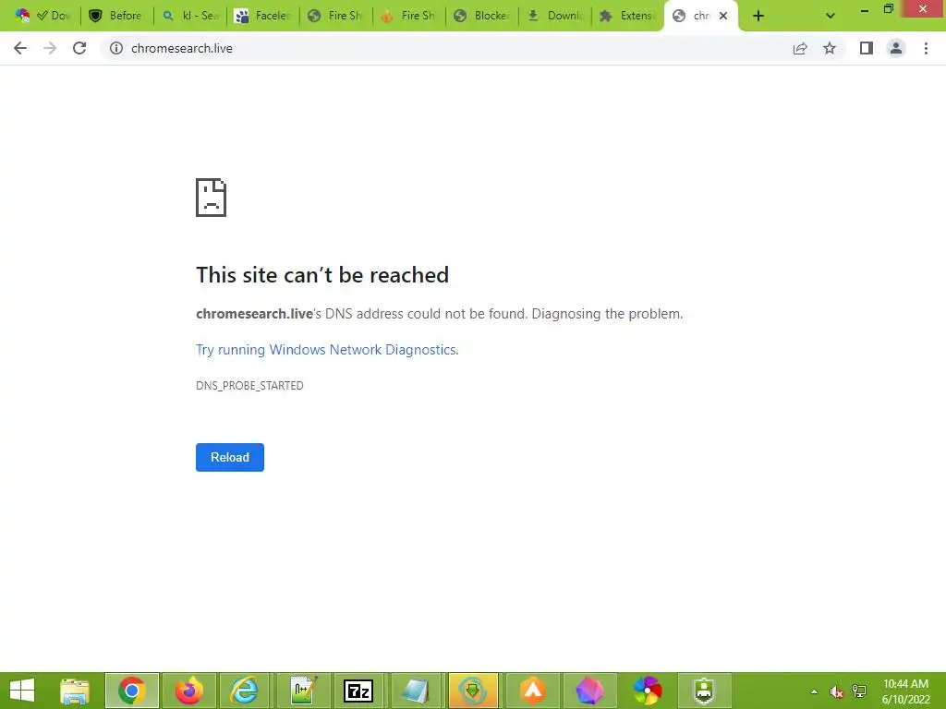Switch to the 'Before' tab
This screenshot has width=946, height=709.
pos(117,16)
